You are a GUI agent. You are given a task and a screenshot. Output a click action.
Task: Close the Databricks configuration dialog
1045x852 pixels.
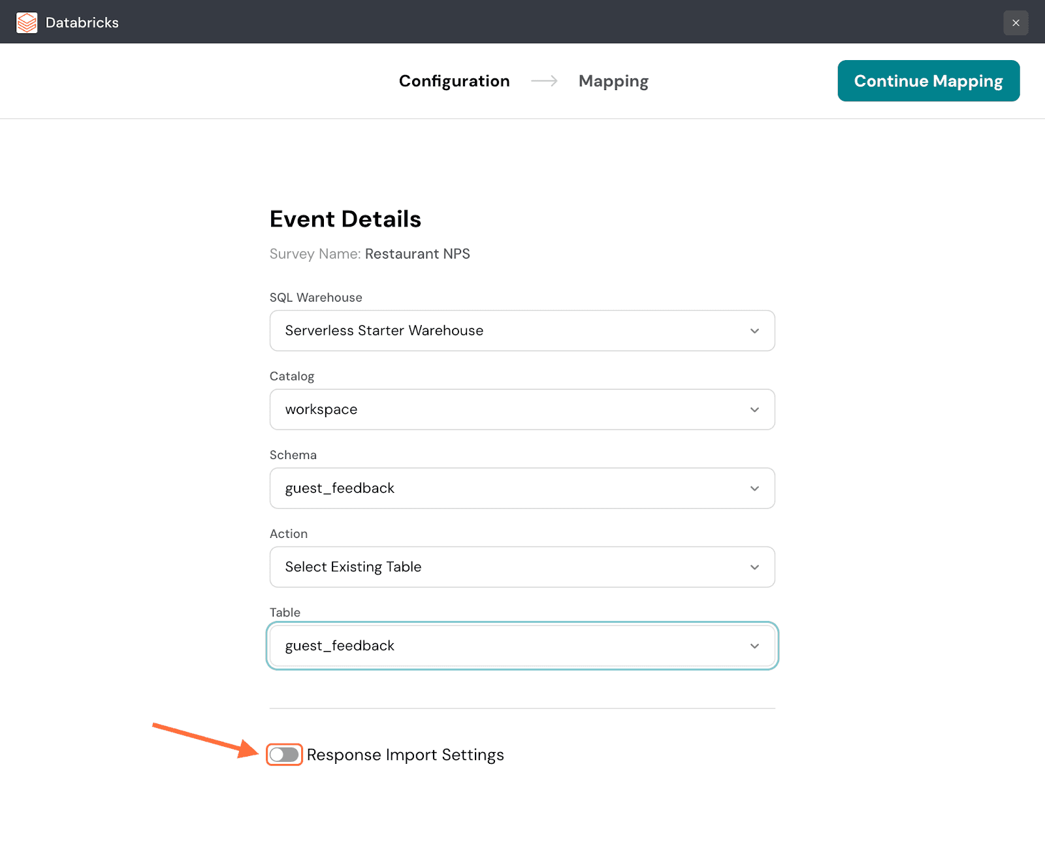coord(1016,23)
